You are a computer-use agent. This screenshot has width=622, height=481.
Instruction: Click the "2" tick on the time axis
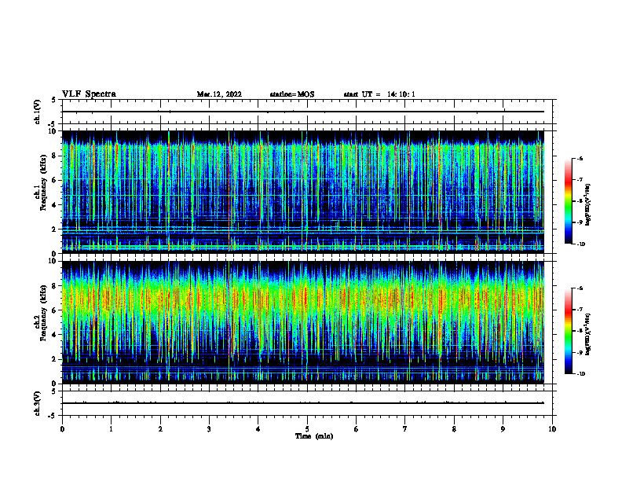(x=160, y=429)
